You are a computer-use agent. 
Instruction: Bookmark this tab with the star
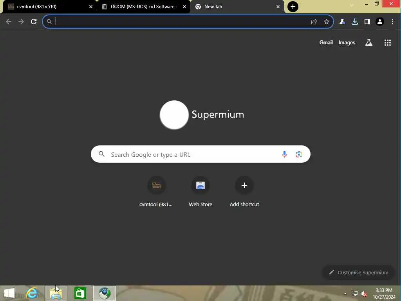[x=327, y=22]
